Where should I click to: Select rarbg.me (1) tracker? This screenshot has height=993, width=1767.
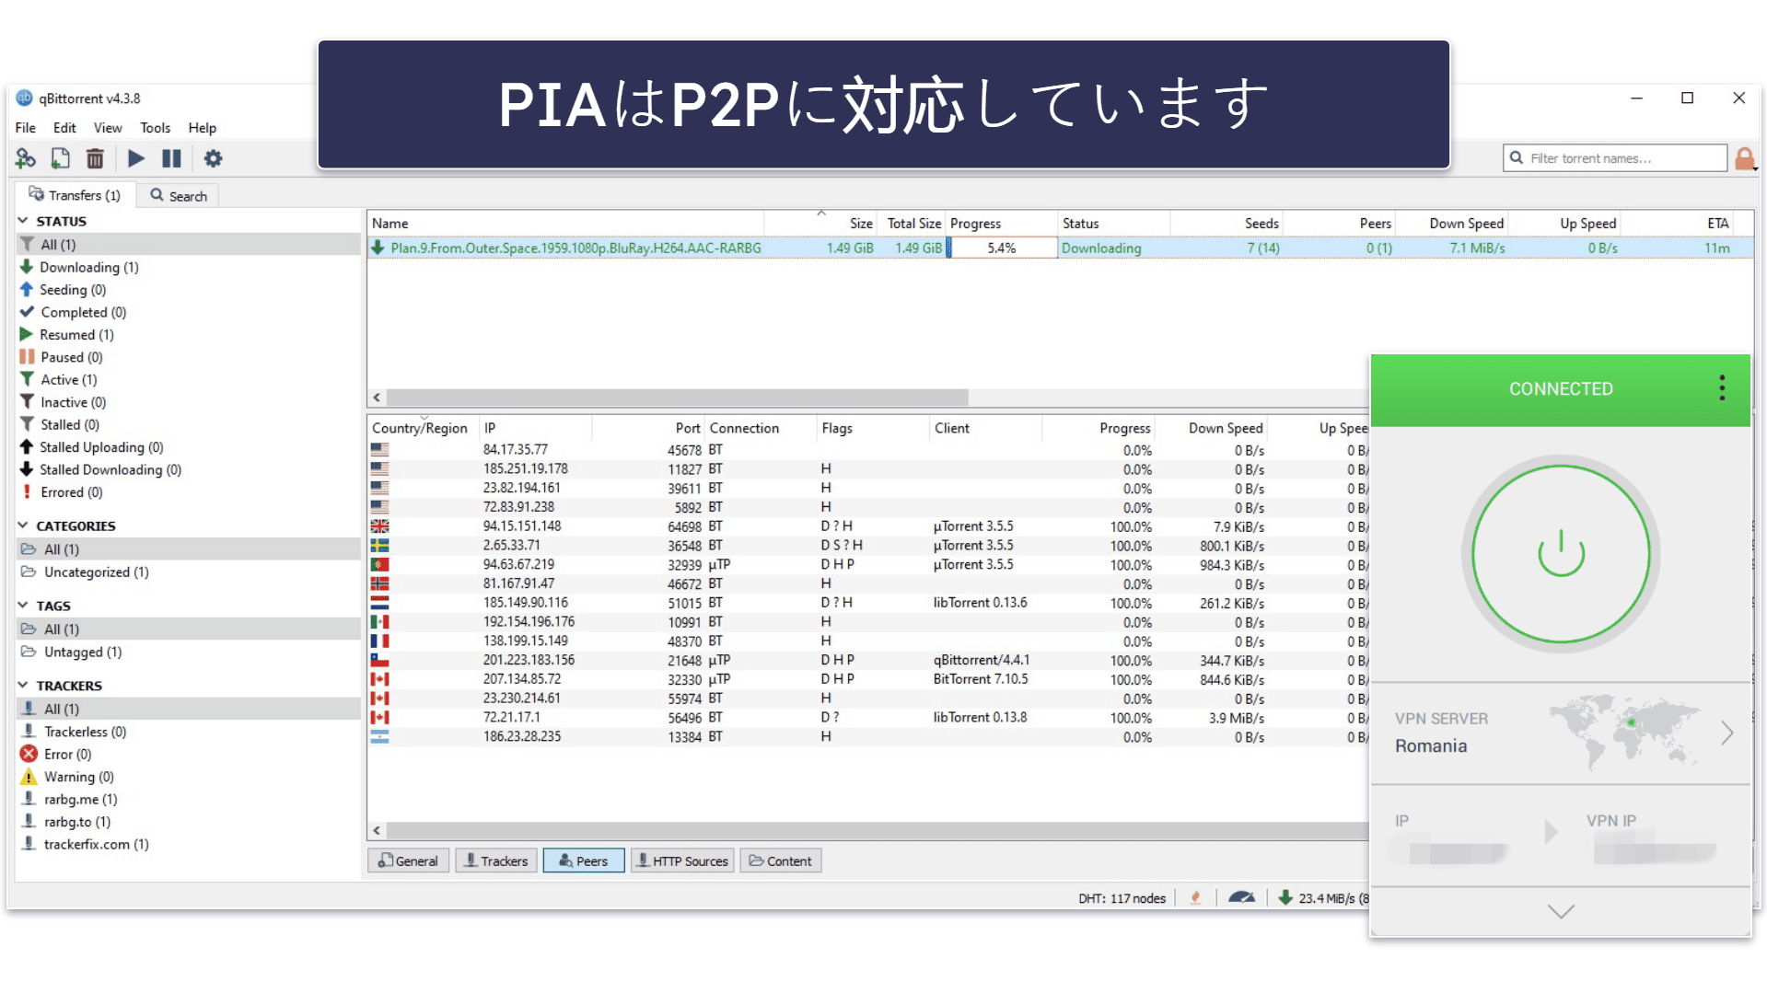(80, 799)
